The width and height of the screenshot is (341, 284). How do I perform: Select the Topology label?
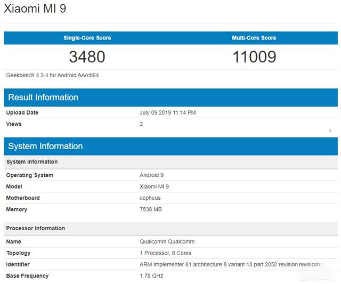[18, 253]
